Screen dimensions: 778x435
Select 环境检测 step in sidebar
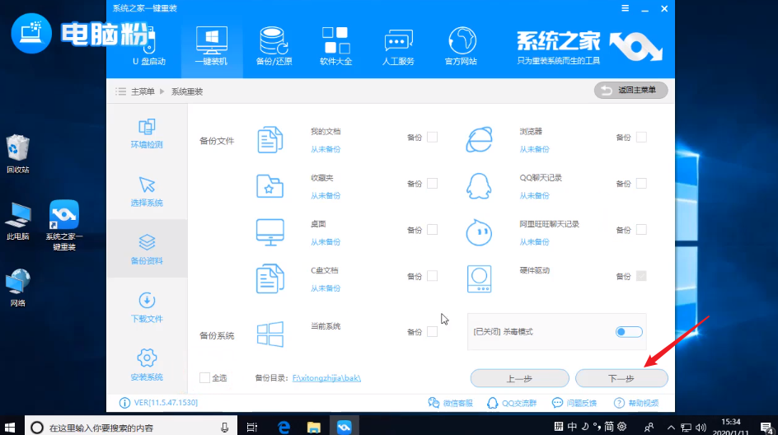click(x=147, y=133)
